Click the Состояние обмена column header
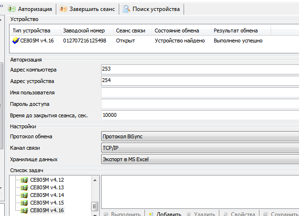Viewport: 299px width, 216px height. tap(181, 31)
